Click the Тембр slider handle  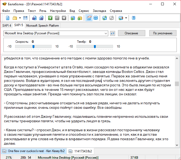tap(95, 46)
